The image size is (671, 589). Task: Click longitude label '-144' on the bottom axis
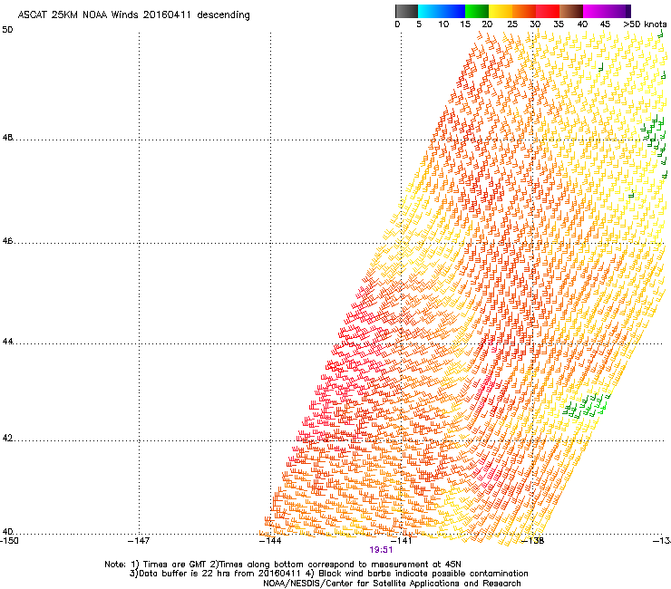tap(270, 541)
